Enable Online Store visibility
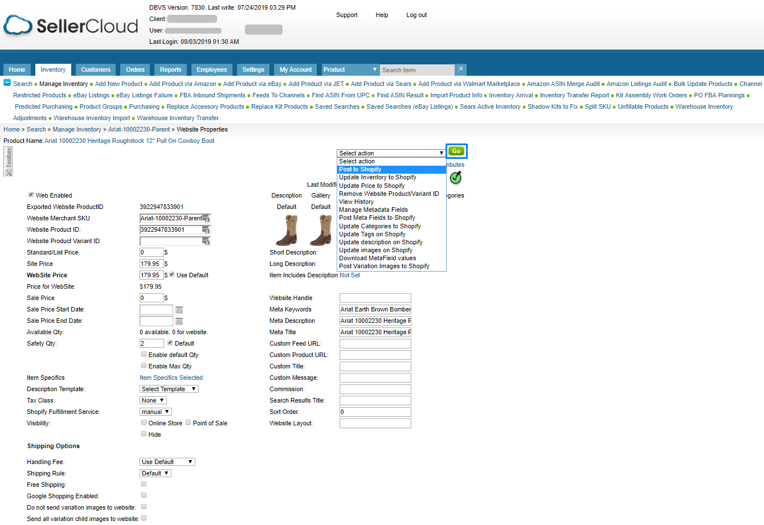This screenshot has height=525, width=764. [144, 423]
